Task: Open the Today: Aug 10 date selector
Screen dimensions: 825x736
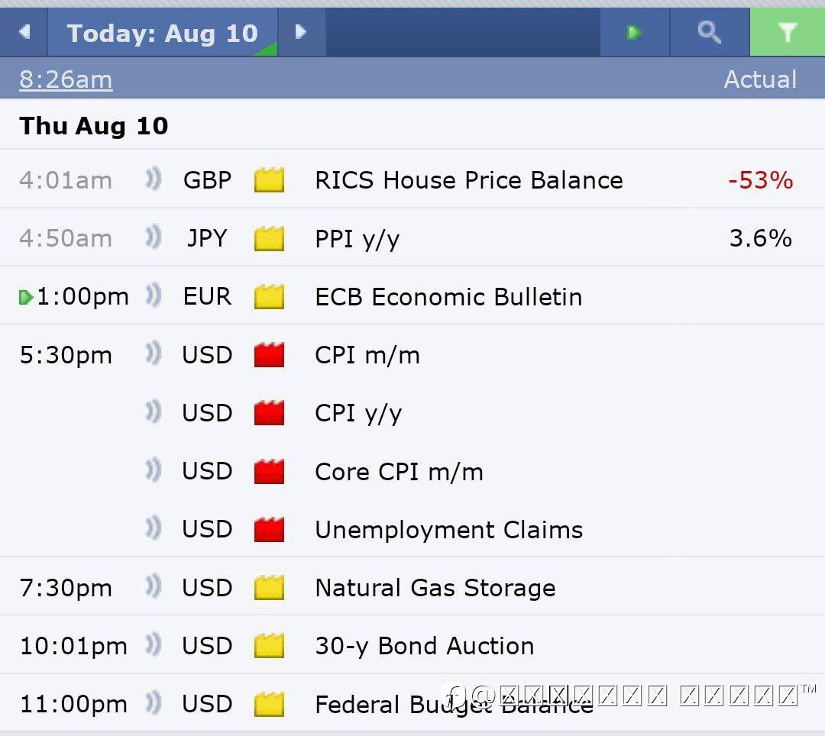Action: pos(163,33)
